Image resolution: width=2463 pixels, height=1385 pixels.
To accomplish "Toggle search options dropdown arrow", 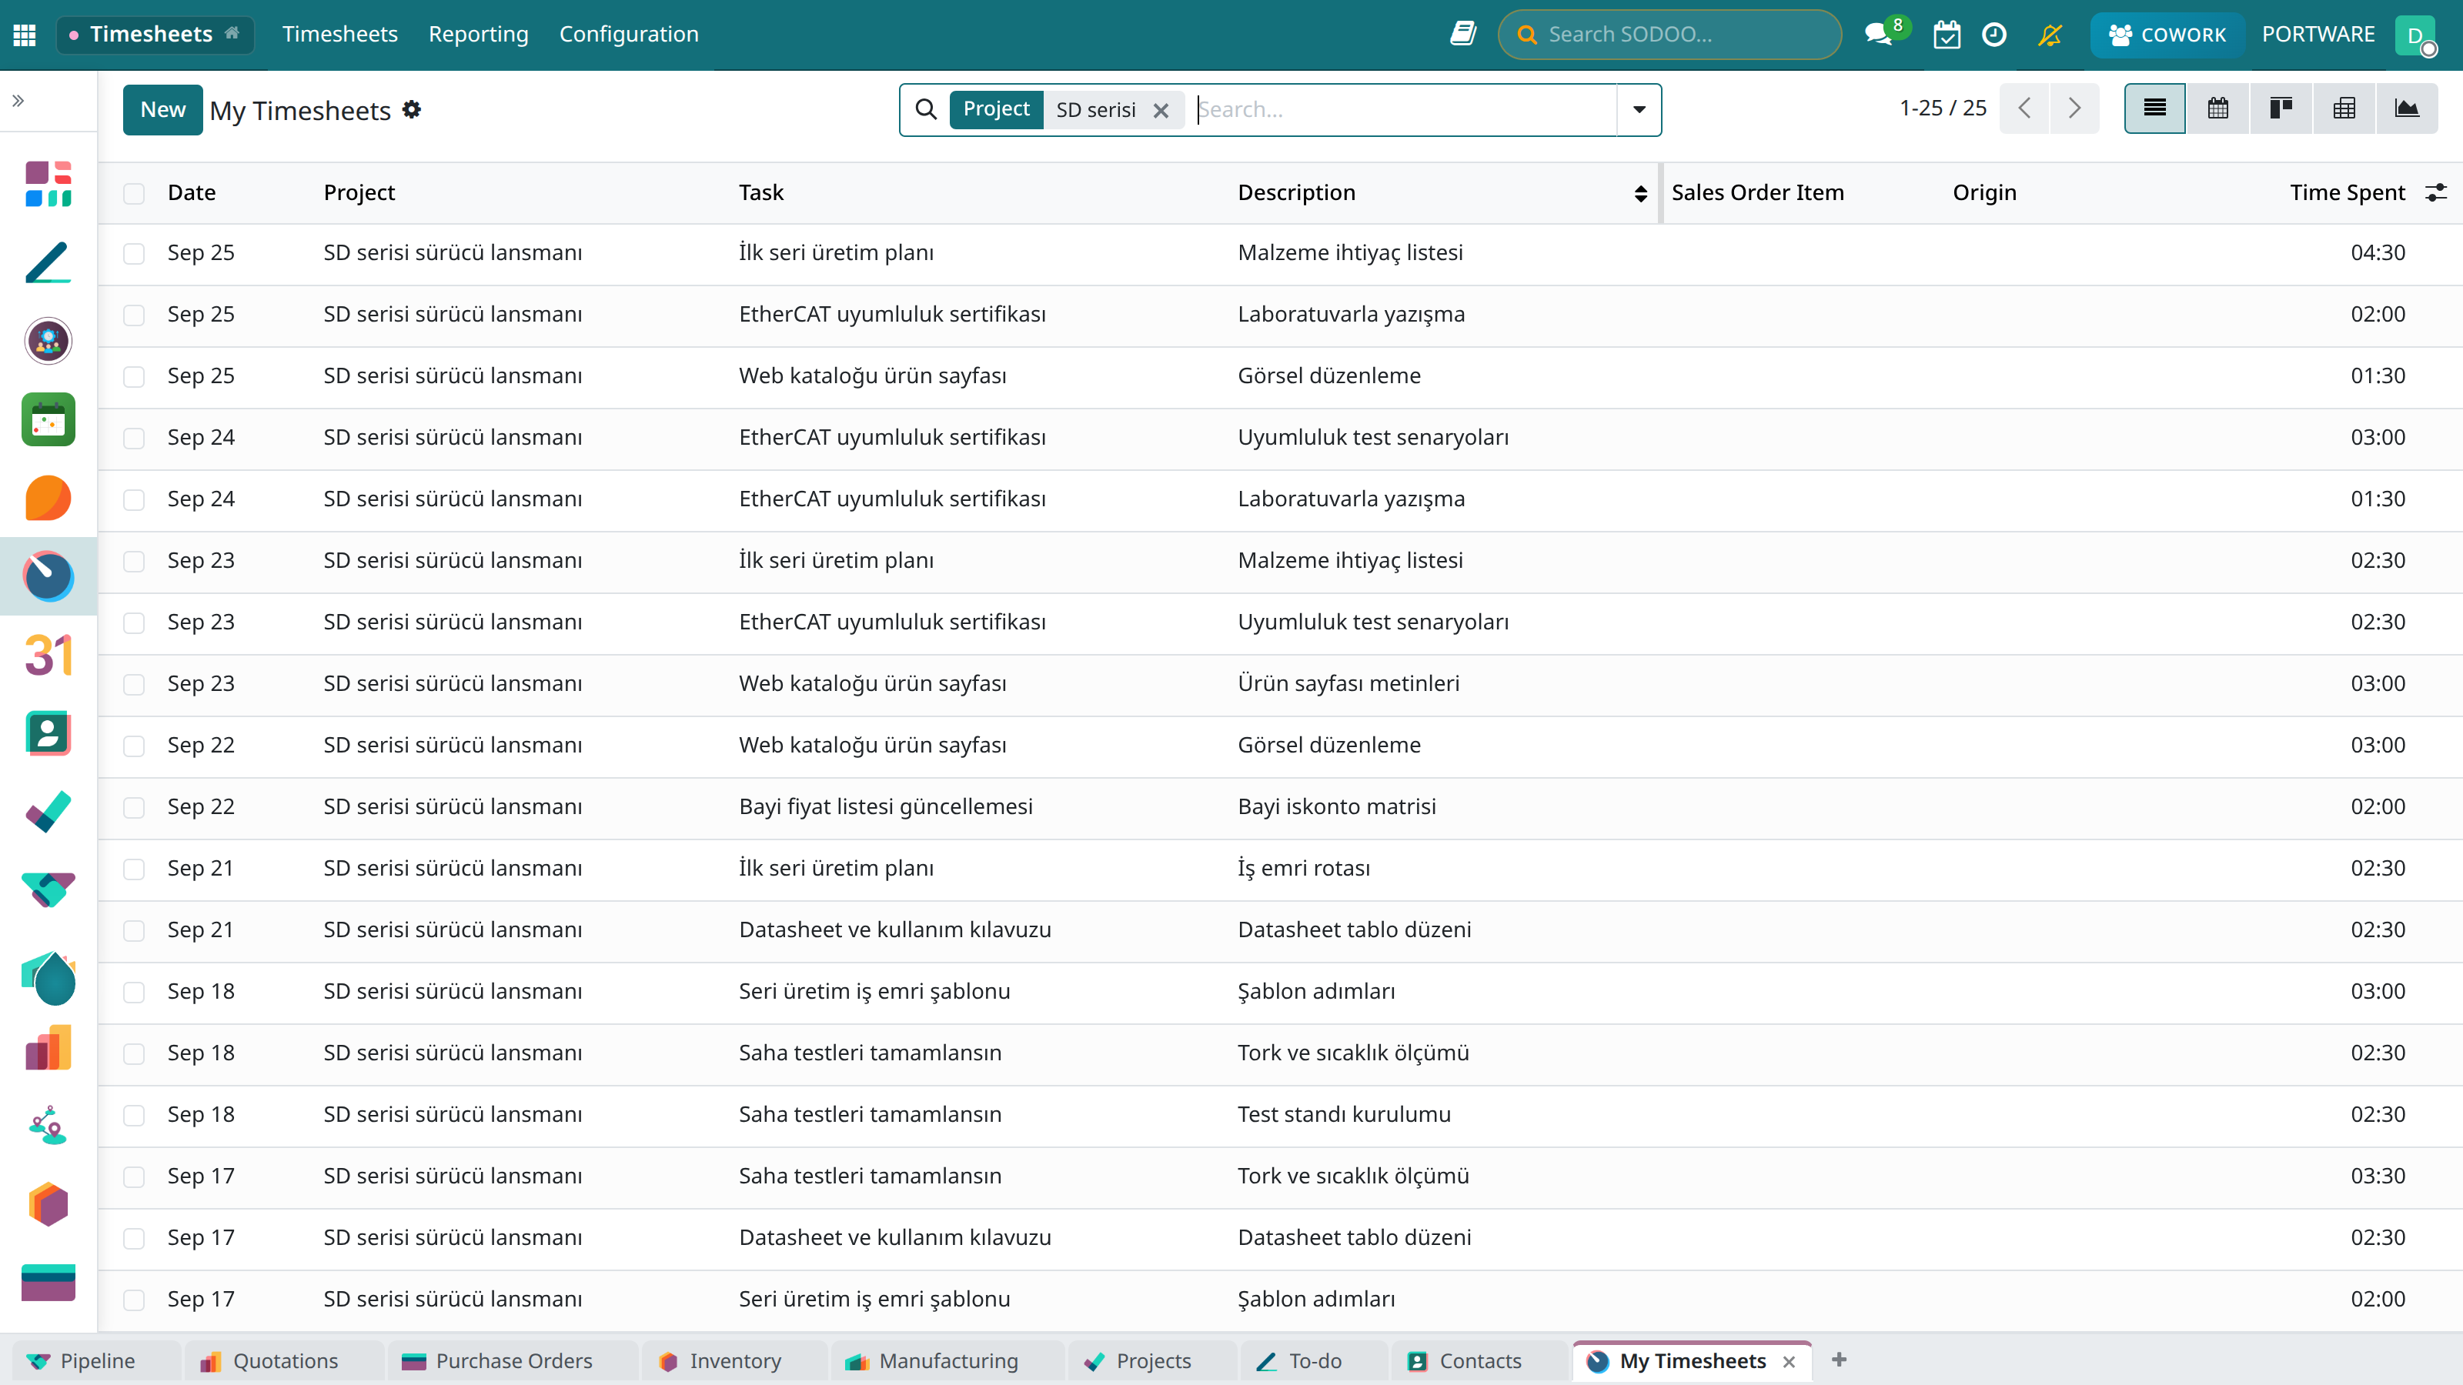I will (x=1639, y=109).
